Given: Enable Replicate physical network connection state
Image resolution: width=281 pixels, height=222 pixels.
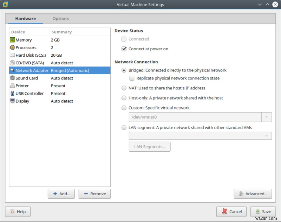Looking at the screenshot, I should 132,78.
